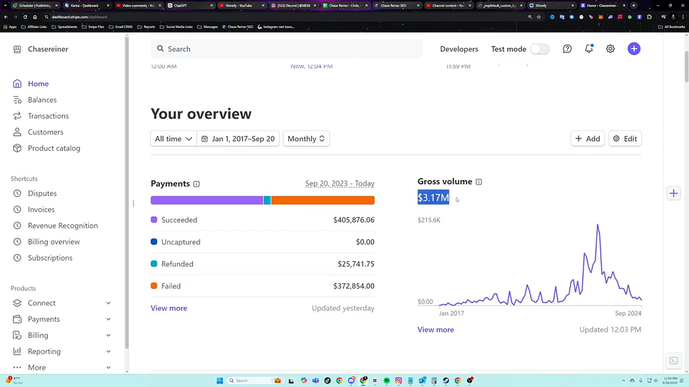Image resolution: width=689 pixels, height=387 pixels.
Task: Open the All time range dropdown
Action: coord(173,139)
